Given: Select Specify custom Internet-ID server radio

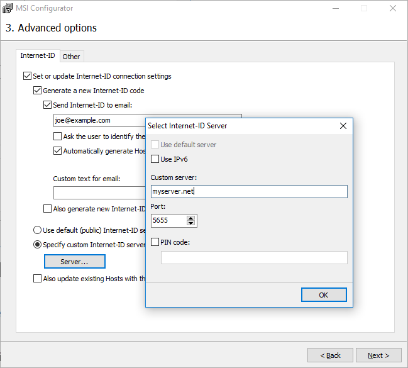Looking at the screenshot, I should [38, 245].
